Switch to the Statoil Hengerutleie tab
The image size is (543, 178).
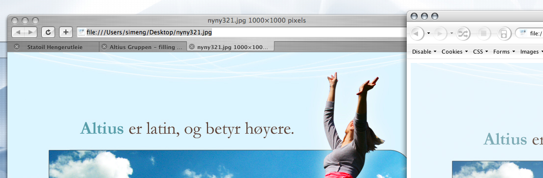click(x=53, y=47)
